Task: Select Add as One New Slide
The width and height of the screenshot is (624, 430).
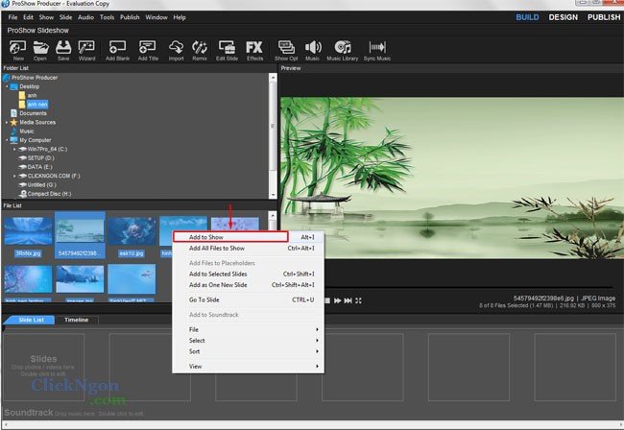Action: (x=249, y=285)
